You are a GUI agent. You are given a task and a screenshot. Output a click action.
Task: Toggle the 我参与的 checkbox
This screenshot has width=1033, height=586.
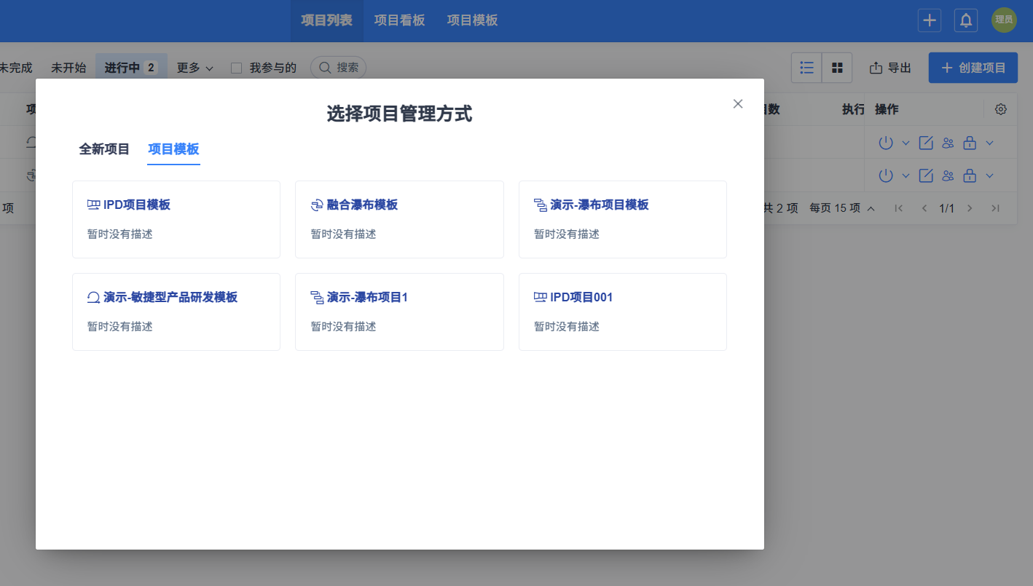[236, 68]
